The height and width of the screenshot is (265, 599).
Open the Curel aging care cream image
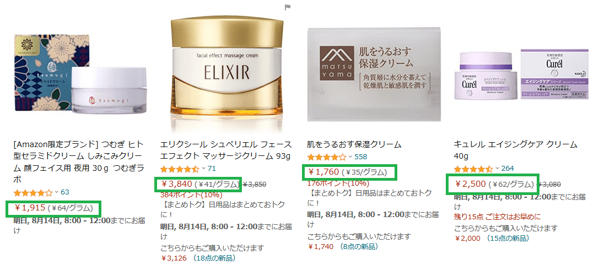[521, 74]
